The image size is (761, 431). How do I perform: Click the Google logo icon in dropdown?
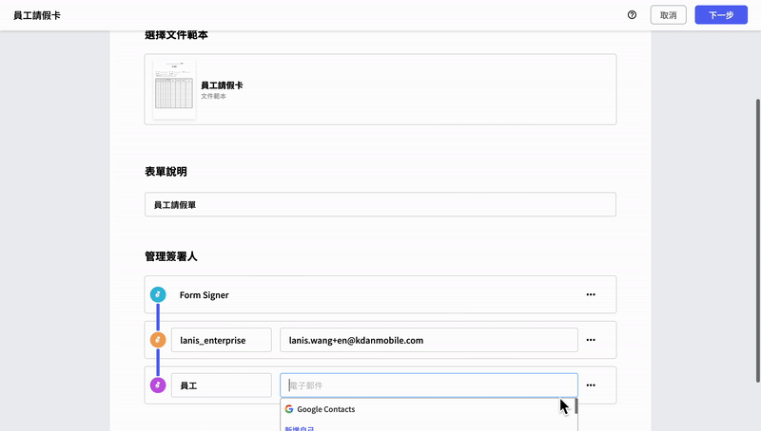coord(289,409)
